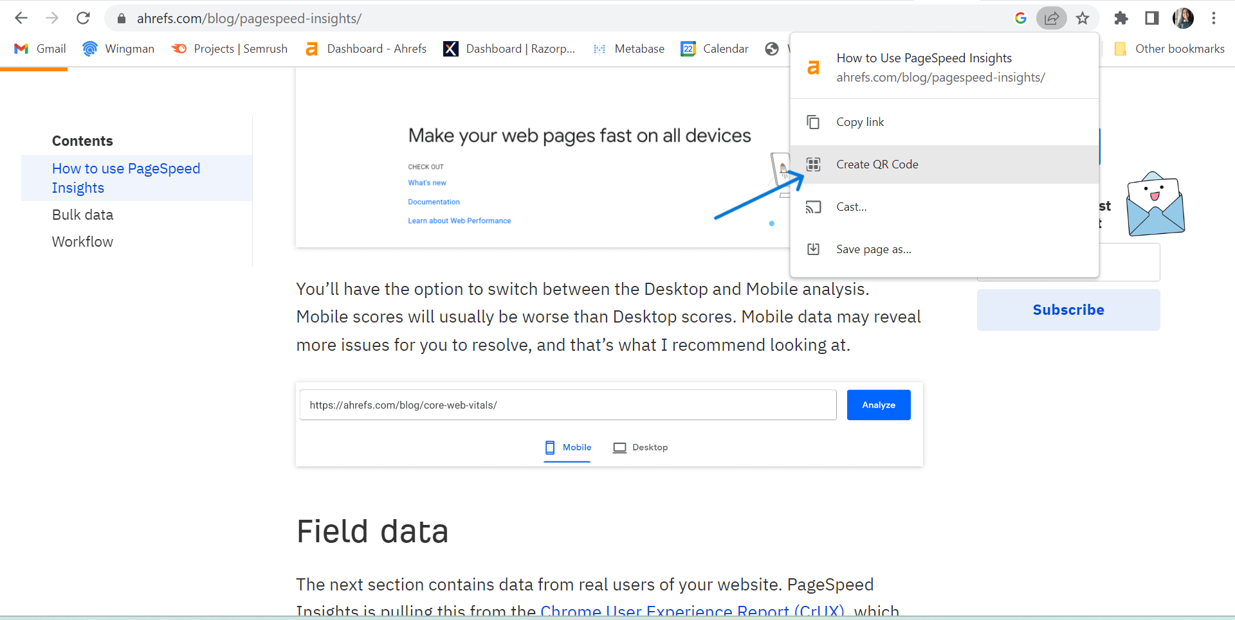Screen dimensions: 1235x620
Task: Open the Extensions puzzle icon
Action: coord(1121,18)
